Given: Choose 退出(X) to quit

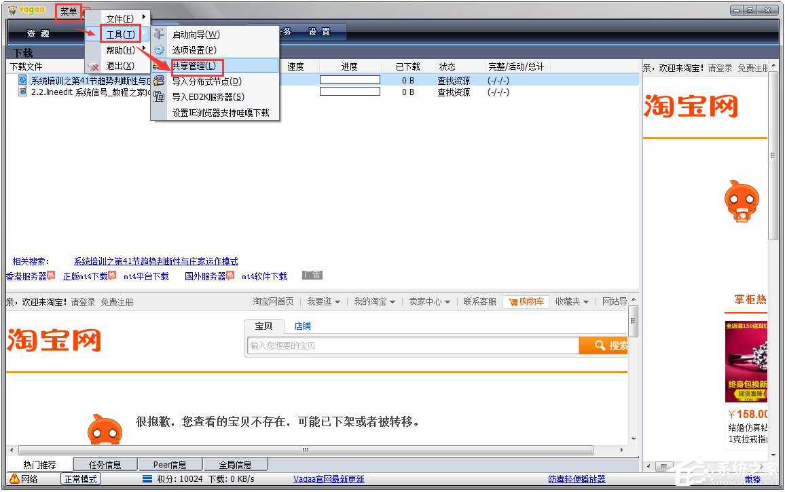Looking at the screenshot, I should (120, 66).
